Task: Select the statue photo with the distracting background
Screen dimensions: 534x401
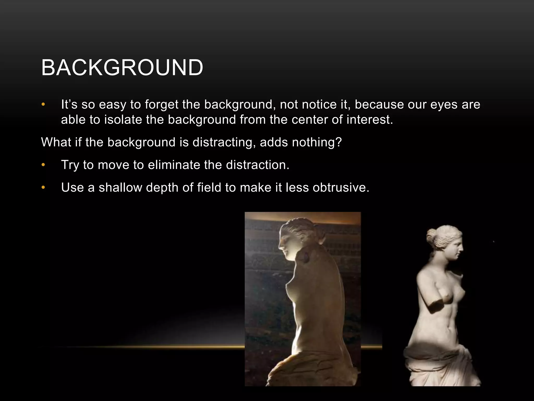Action: click(303, 299)
